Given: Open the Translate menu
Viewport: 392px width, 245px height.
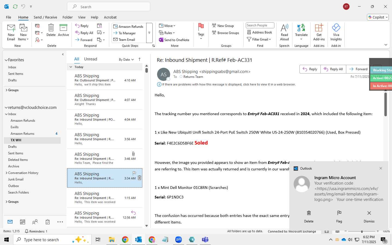Looking at the screenshot, I should click(x=301, y=32).
